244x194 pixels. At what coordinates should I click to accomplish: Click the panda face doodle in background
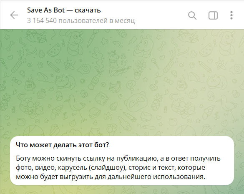click(x=136, y=102)
